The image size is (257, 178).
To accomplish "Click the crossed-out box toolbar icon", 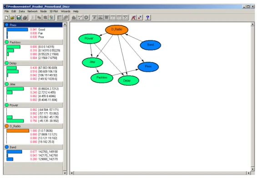I will [x=126, y=18].
